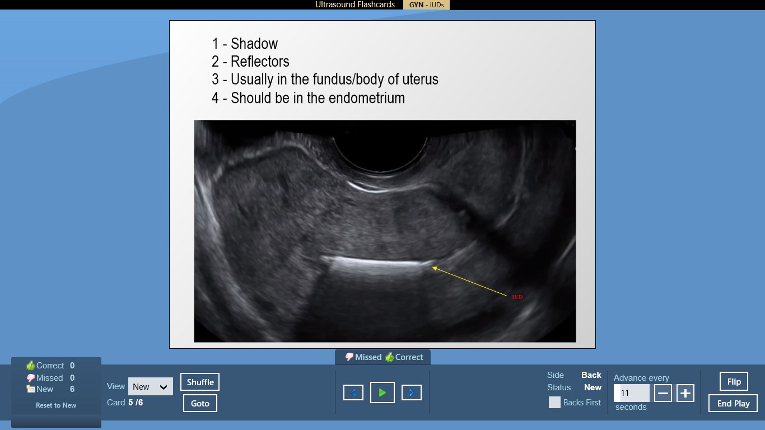Click the '1 - Shadow' text line

(x=245, y=44)
